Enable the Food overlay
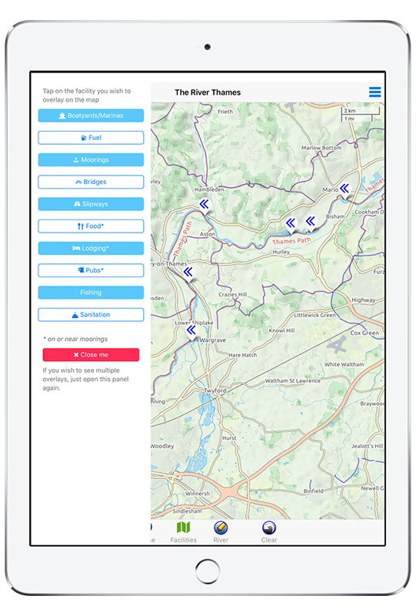This screenshot has width=416, height=616. [91, 226]
